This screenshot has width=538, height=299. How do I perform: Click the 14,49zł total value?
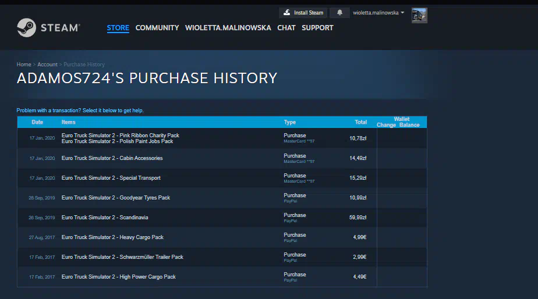[358, 158]
